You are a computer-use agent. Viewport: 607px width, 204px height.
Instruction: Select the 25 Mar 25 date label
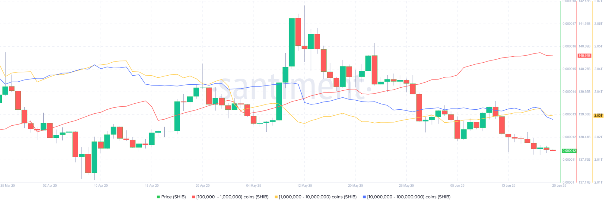pyautogui.click(x=8, y=185)
